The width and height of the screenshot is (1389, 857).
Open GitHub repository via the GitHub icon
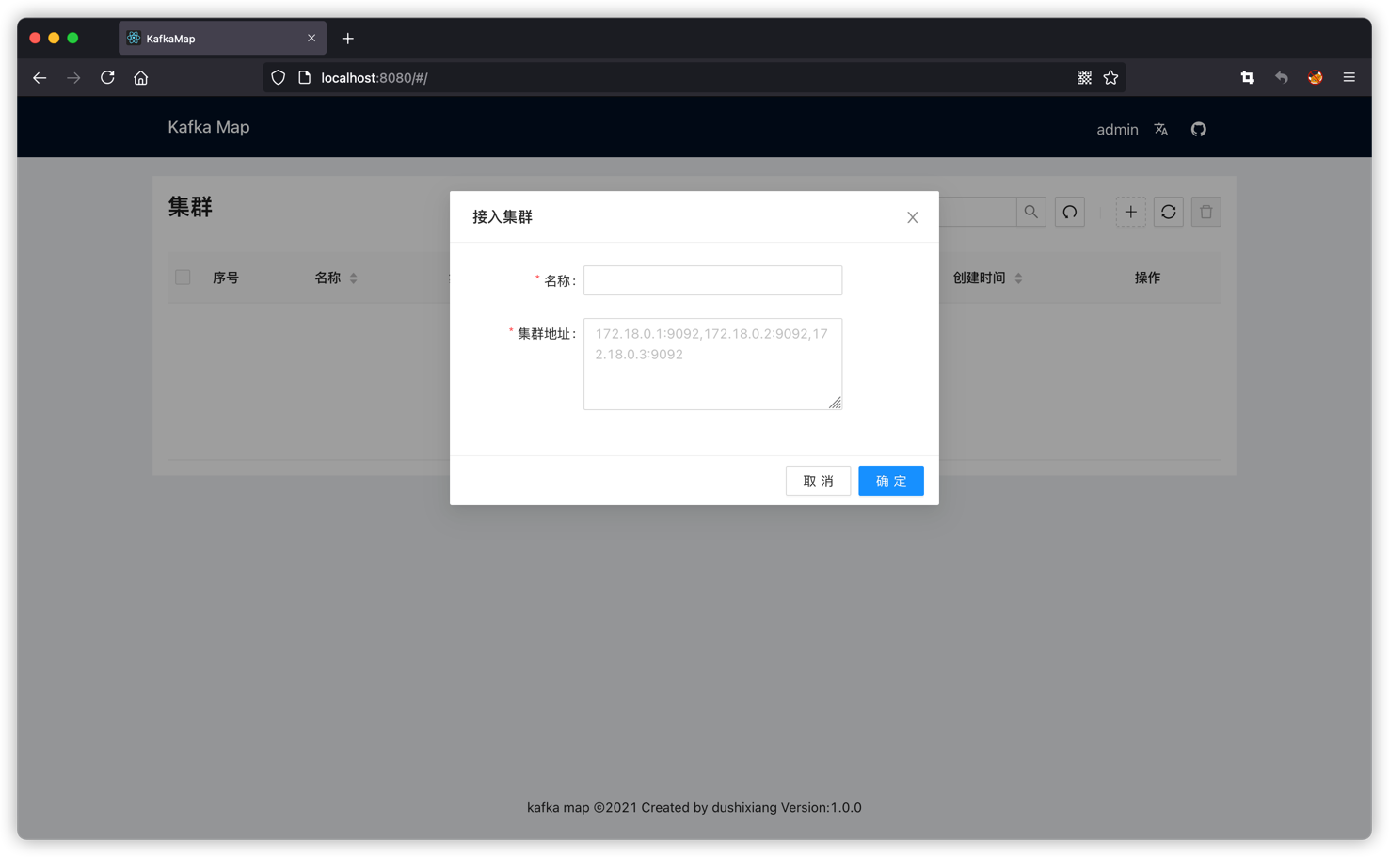tap(1198, 129)
